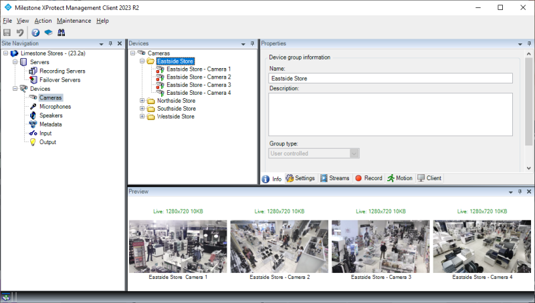Click the Speakers icon in Site Navigation
The width and height of the screenshot is (535, 303).
point(33,115)
